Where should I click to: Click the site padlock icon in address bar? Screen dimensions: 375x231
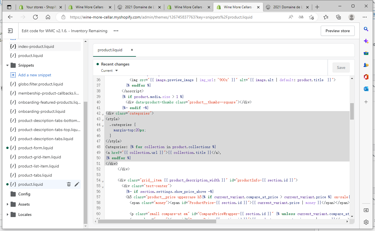click(x=63, y=17)
